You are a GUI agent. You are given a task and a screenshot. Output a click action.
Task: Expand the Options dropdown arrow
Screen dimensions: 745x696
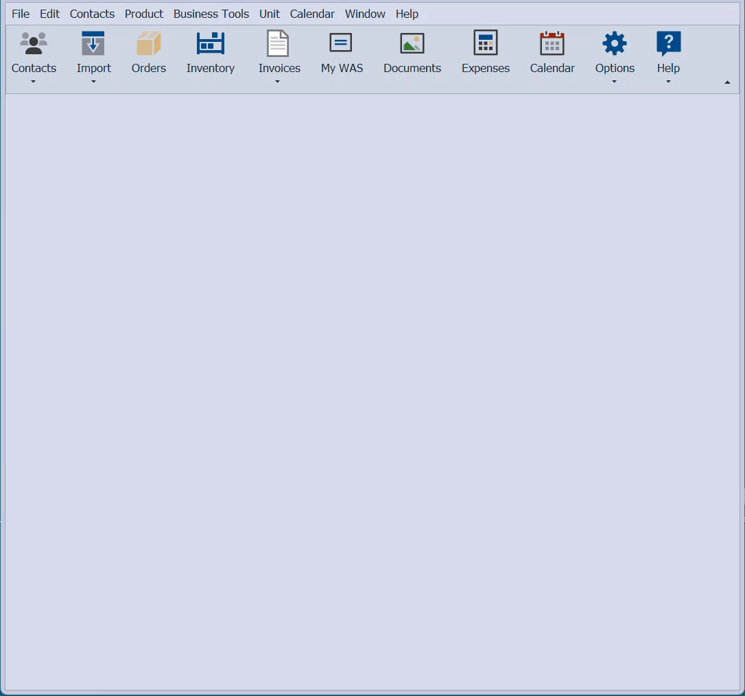coord(615,82)
